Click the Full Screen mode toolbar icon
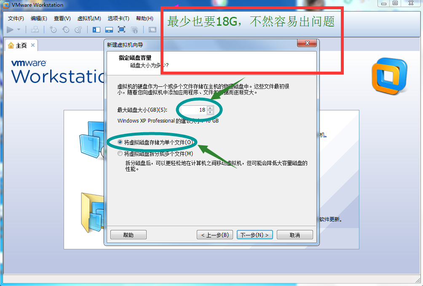The image size is (423, 286). tap(122, 29)
